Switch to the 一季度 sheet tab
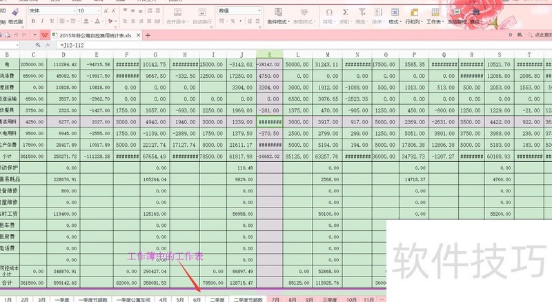 coord(62,299)
